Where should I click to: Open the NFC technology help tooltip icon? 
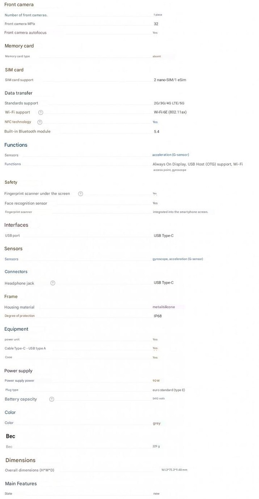(40, 122)
